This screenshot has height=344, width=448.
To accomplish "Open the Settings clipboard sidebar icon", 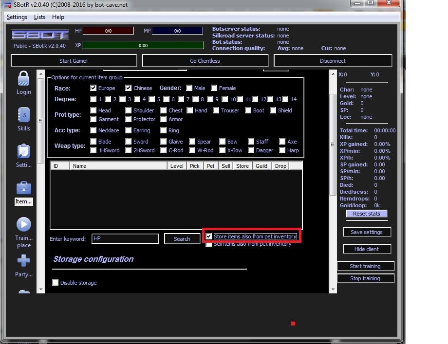I will (x=23, y=151).
